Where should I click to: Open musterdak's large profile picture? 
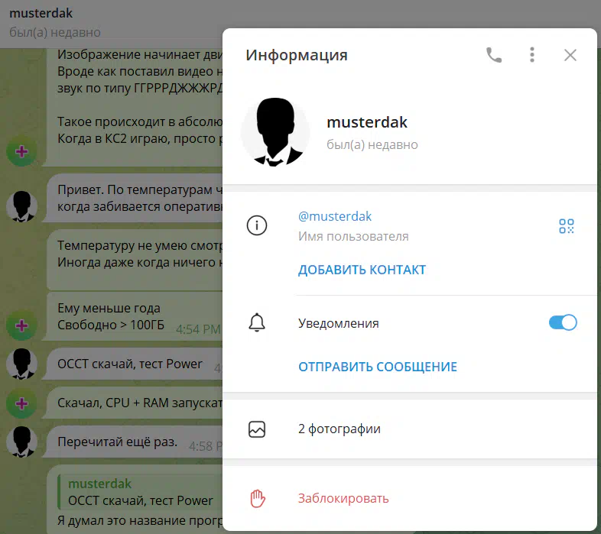[275, 132]
